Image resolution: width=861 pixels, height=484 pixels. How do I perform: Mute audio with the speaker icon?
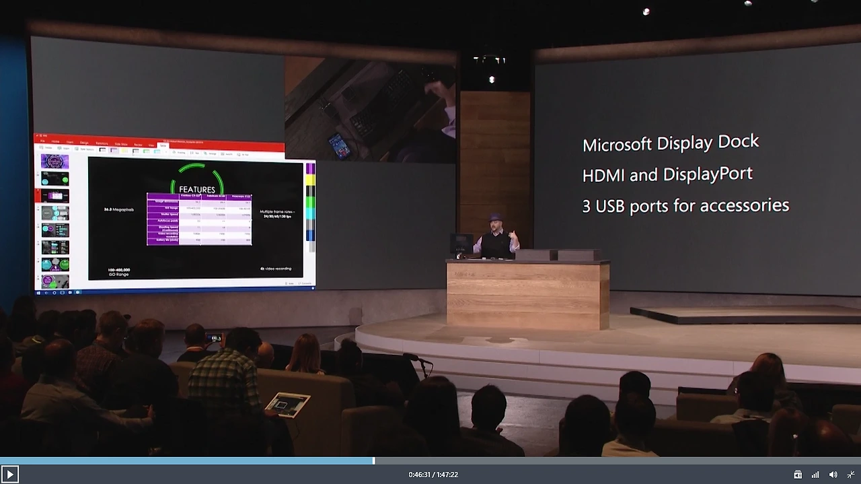[833, 475]
